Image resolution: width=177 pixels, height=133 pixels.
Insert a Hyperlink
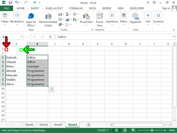pos(135,18)
